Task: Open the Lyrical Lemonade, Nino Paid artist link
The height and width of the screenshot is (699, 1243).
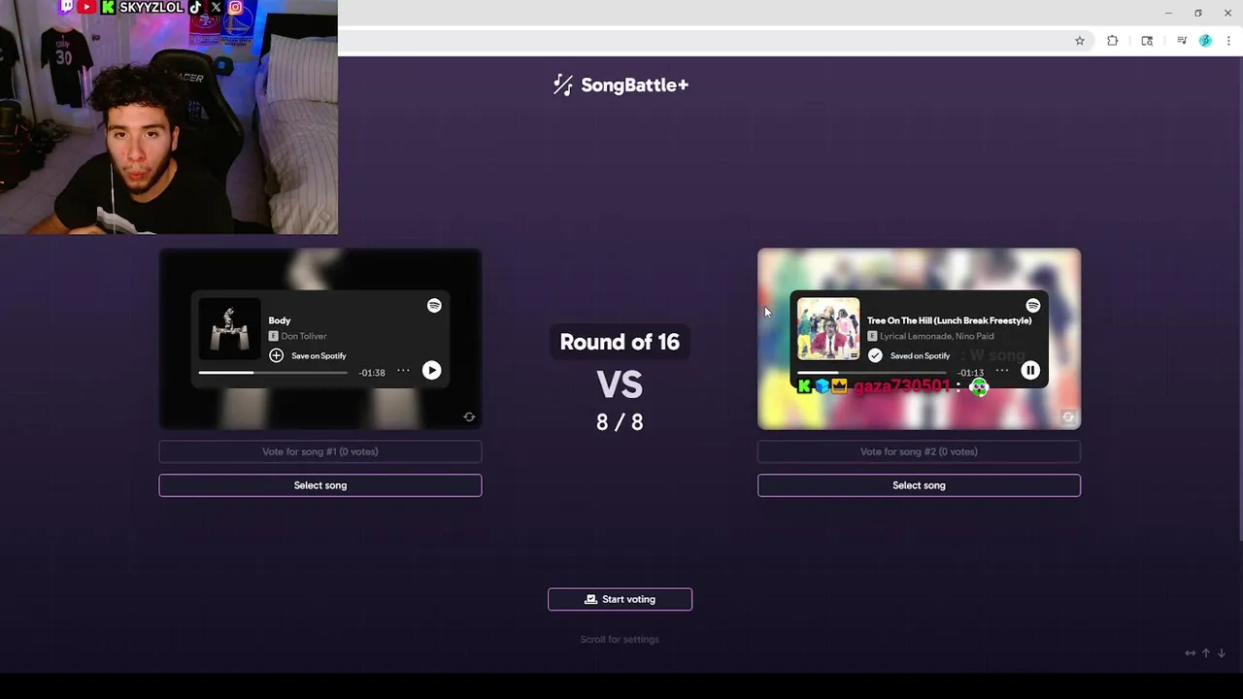Action: pos(936,336)
